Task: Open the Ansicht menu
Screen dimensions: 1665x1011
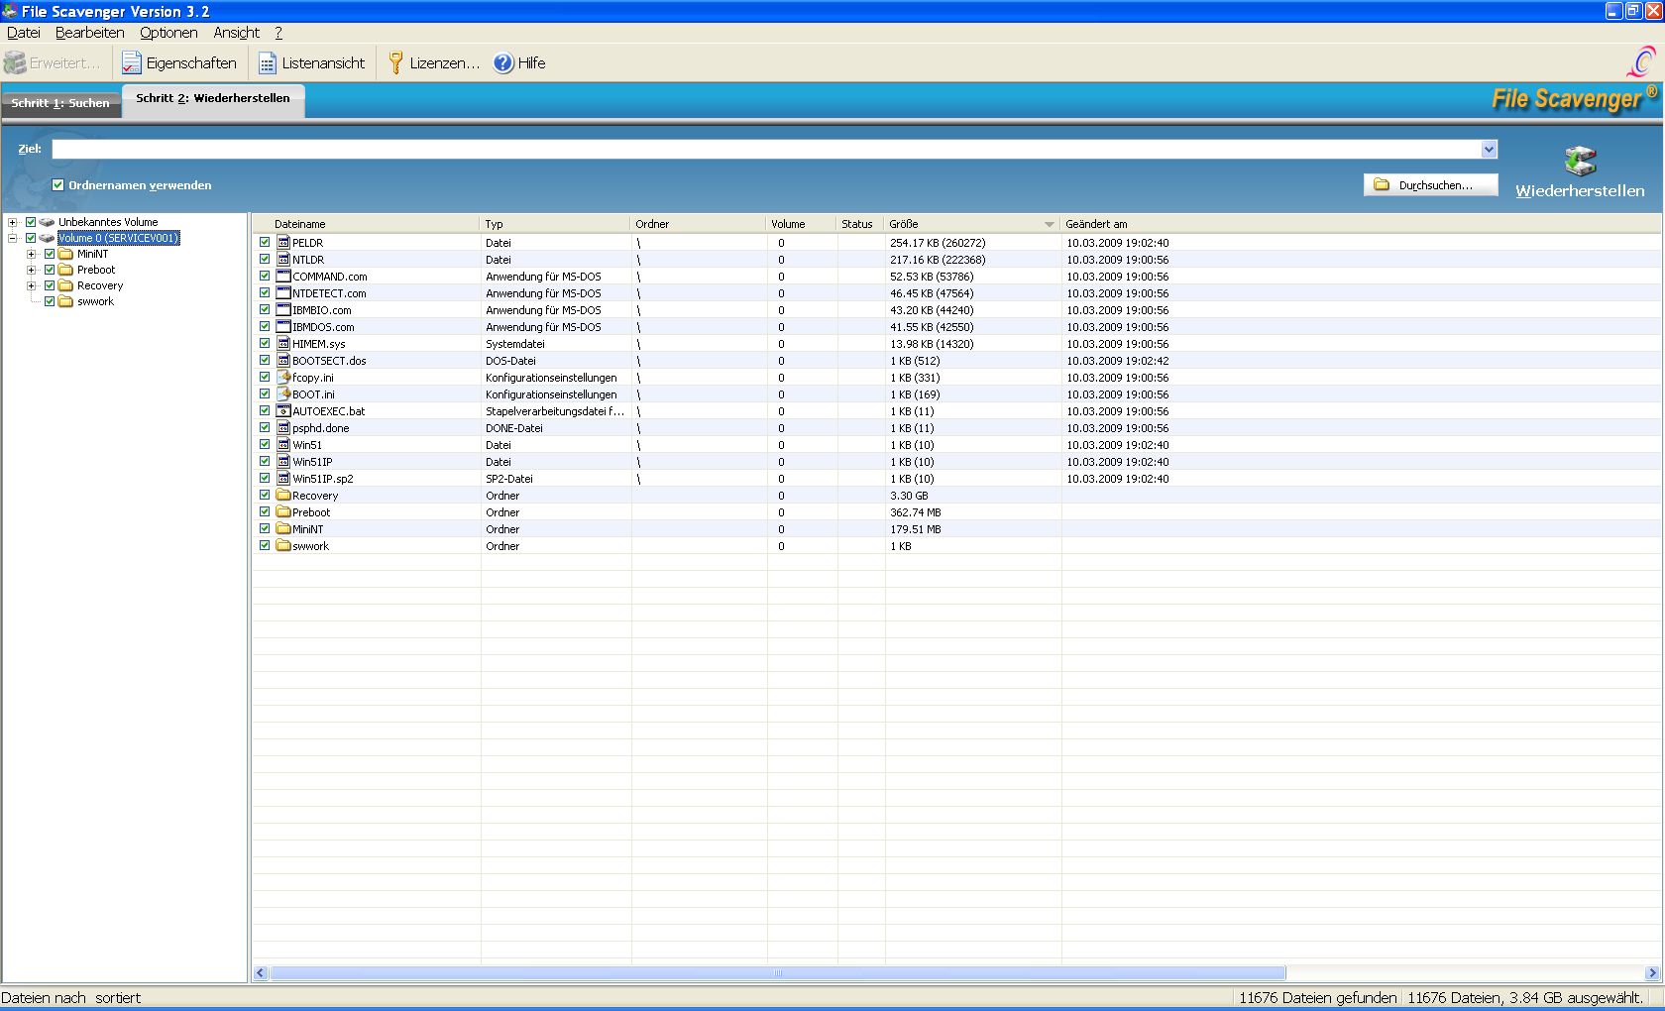Action: [x=237, y=33]
